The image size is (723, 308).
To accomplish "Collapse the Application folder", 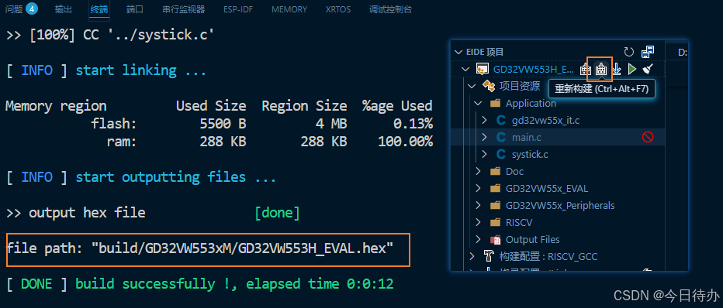I will click(478, 104).
